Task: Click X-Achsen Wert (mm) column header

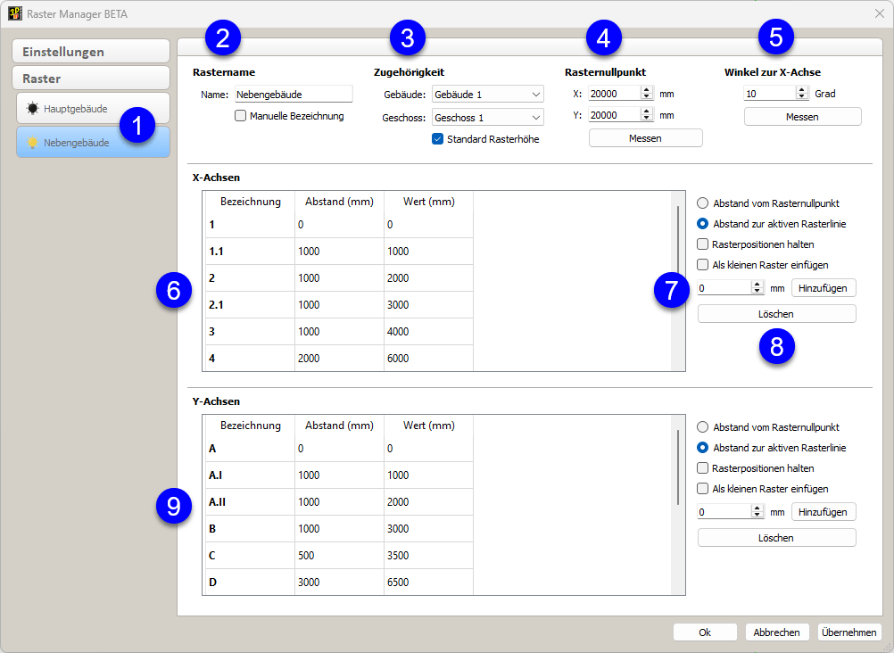Action: 429,202
